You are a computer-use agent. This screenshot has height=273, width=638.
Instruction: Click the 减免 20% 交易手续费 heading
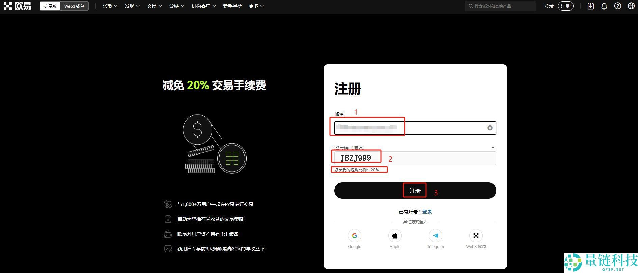pyautogui.click(x=214, y=85)
